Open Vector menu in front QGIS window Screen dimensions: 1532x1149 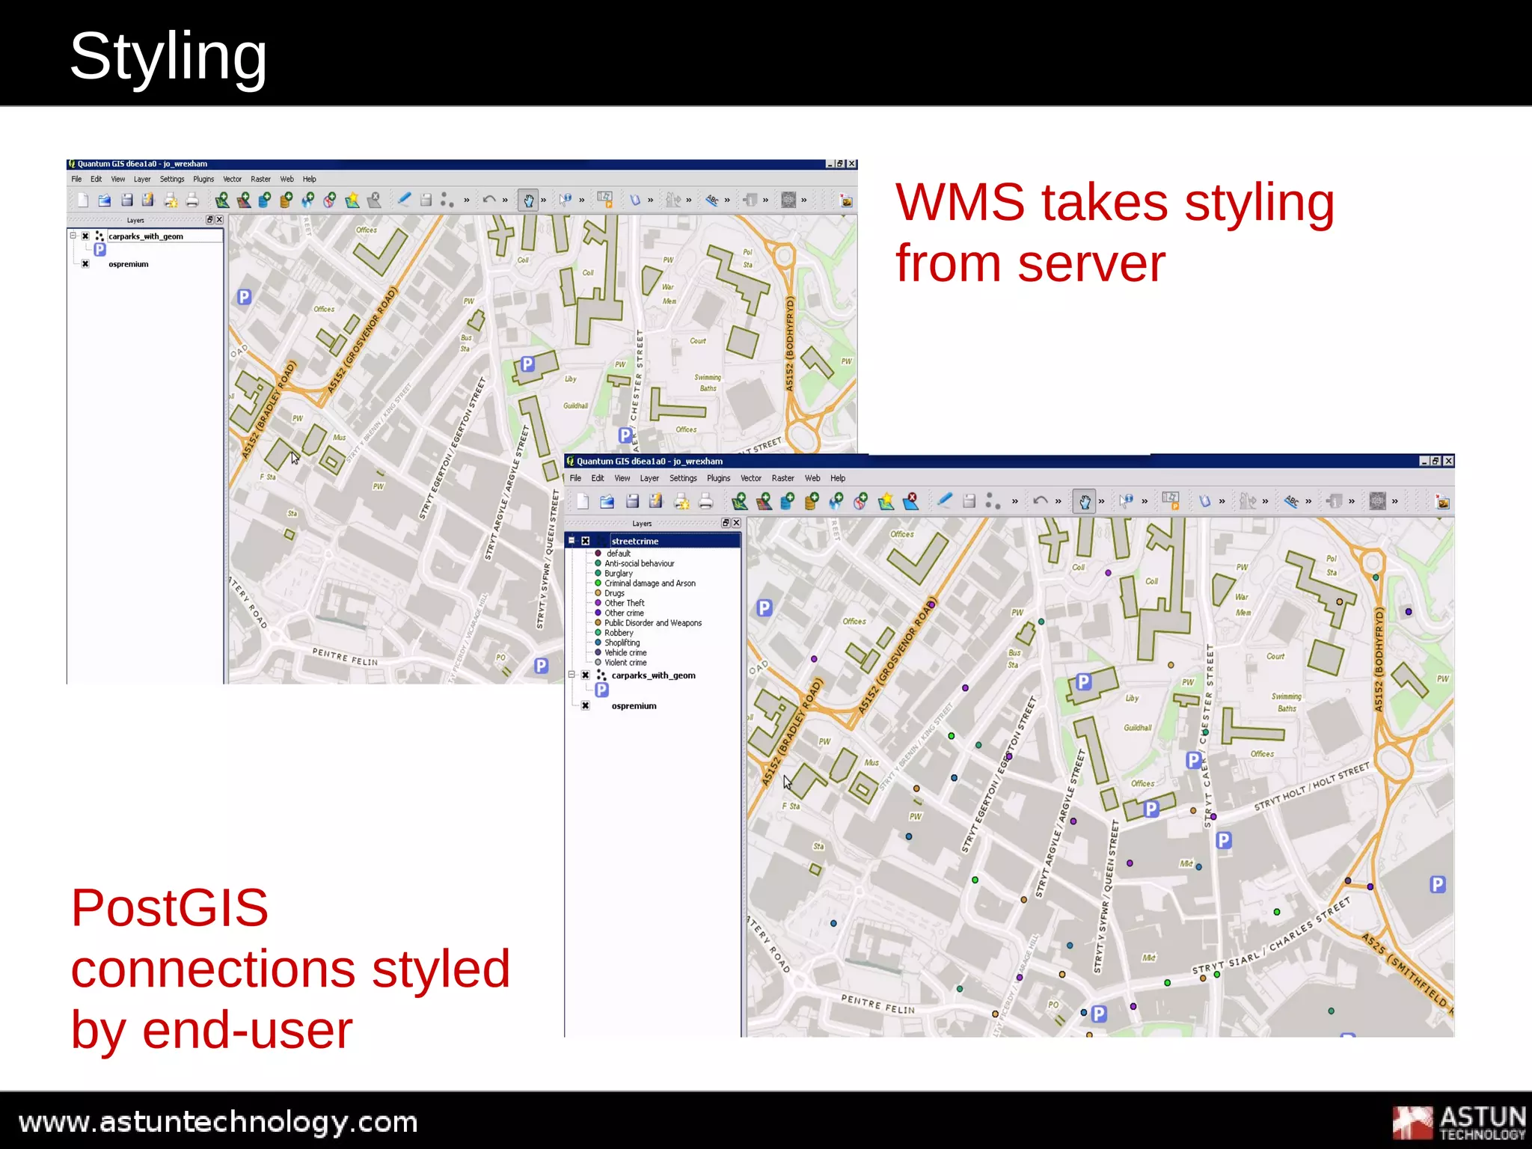(x=751, y=478)
